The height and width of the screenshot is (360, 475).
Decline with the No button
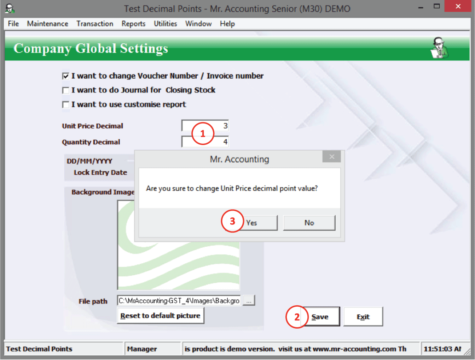tap(309, 223)
